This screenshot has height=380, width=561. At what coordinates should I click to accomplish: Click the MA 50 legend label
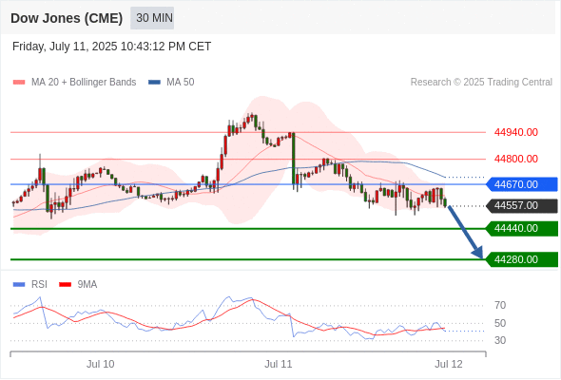(181, 83)
